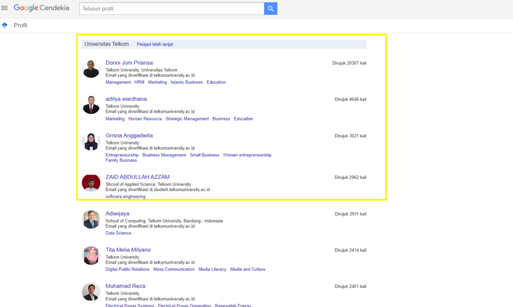Open the Media Literacy topic link

(x=212, y=269)
